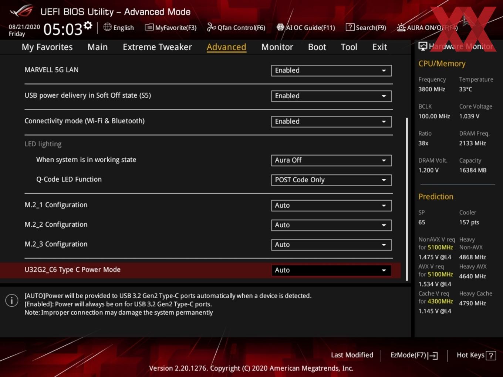Select the MARVELL 5G LAN label
Viewport: 503px width, 377px height.
click(x=51, y=69)
